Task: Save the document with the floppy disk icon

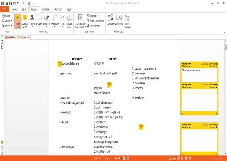Action: (x=11, y=3)
